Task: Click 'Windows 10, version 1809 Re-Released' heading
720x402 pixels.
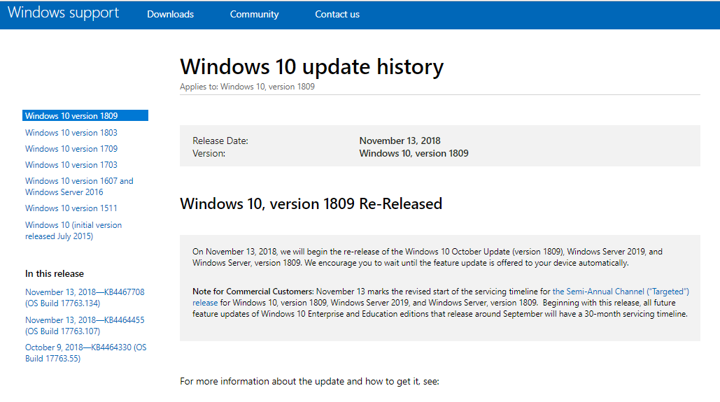Action: point(311,203)
